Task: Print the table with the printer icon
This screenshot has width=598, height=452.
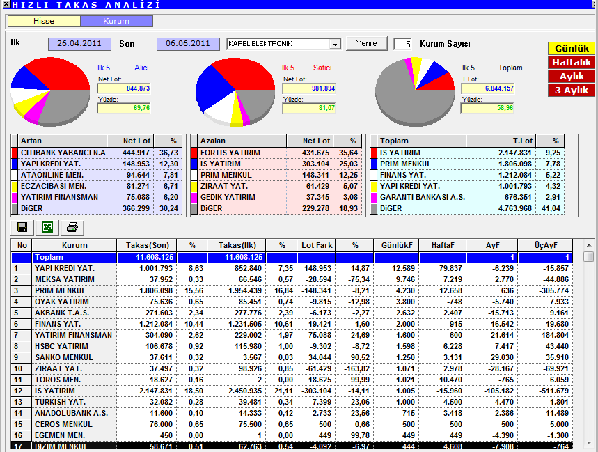Action: click(72, 228)
